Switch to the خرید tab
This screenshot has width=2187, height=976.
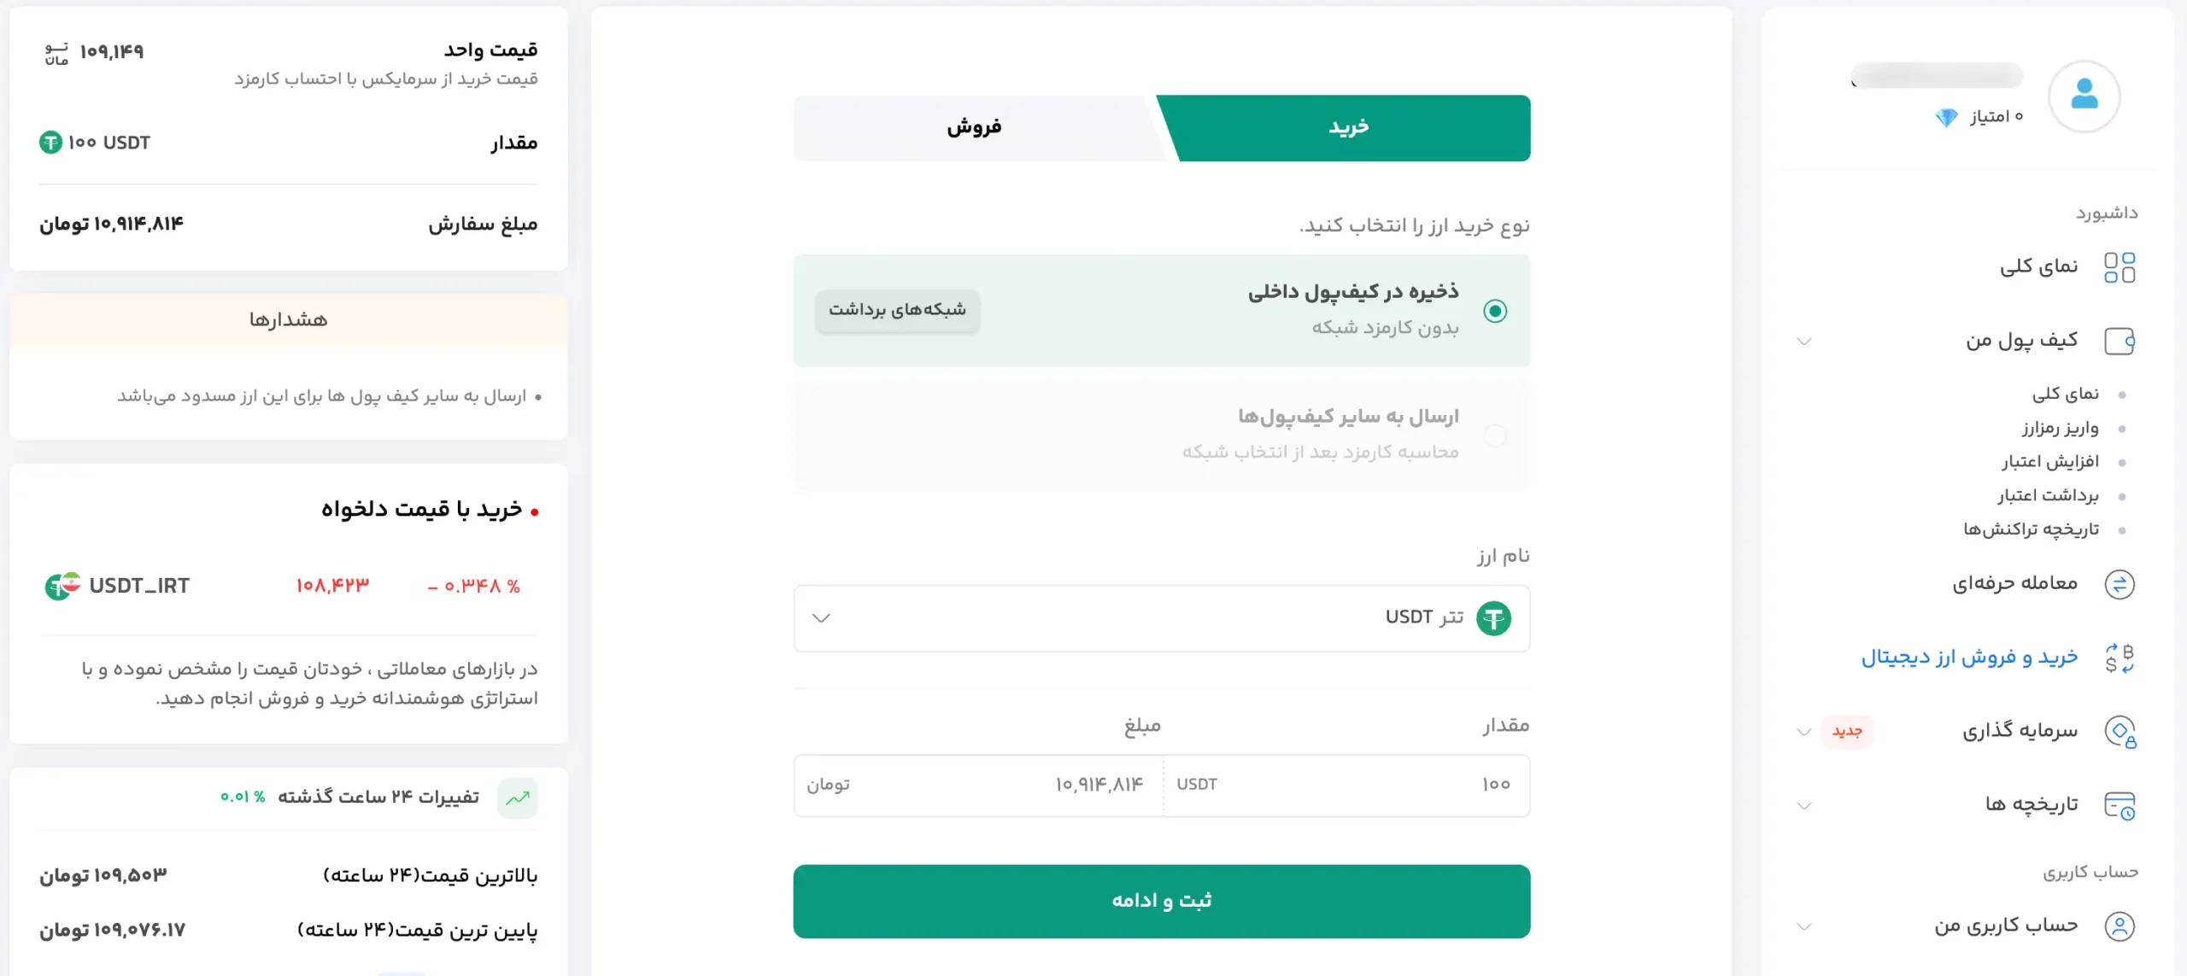1346,127
